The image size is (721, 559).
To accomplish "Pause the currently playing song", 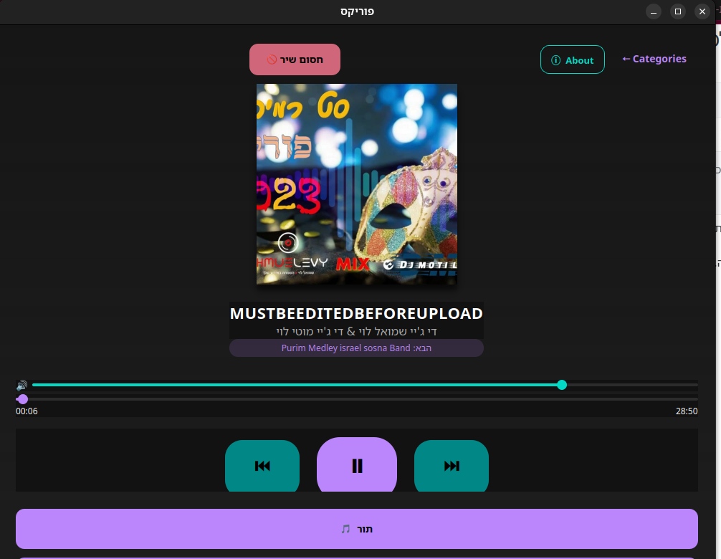I will coord(356,466).
